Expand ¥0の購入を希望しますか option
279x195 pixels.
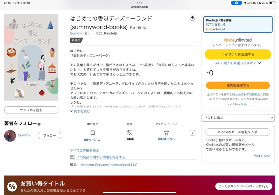click(238, 63)
